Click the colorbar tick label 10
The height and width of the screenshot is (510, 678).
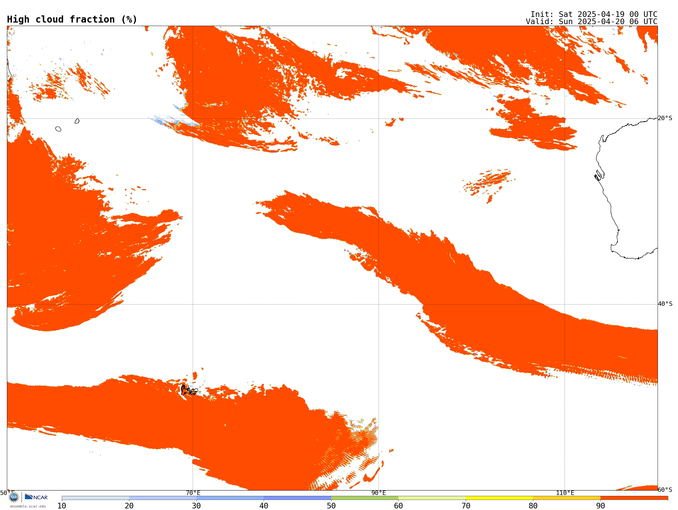click(x=62, y=506)
